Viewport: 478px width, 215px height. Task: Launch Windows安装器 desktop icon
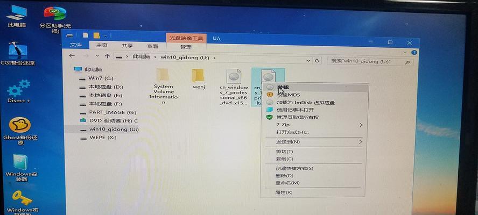click(x=20, y=167)
